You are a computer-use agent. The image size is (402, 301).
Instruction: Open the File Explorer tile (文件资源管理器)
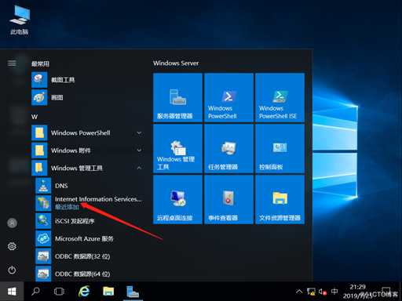coord(280,199)
